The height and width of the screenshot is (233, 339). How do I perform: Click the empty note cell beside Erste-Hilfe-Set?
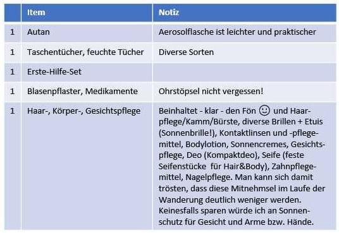(245, 72)
